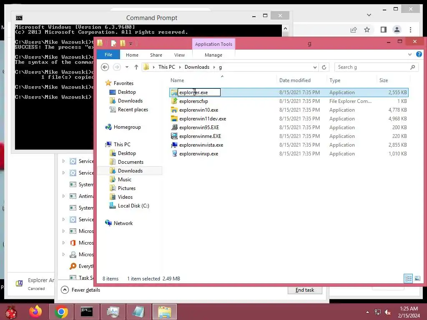Click the Properties icon in quick access toolbar
This screenshot has width=427, height=320.
click(113, 43)
